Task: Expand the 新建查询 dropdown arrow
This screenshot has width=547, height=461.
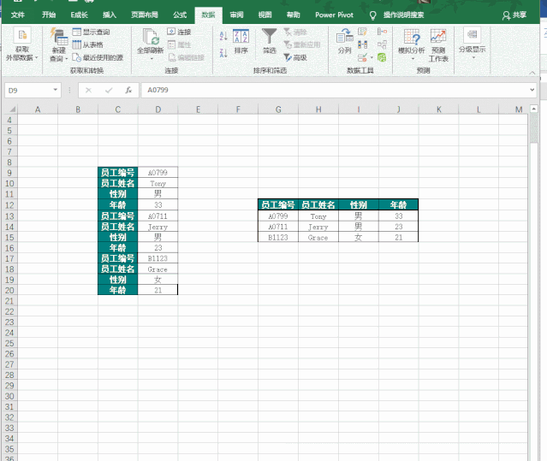Action: [x=66, y=58]
